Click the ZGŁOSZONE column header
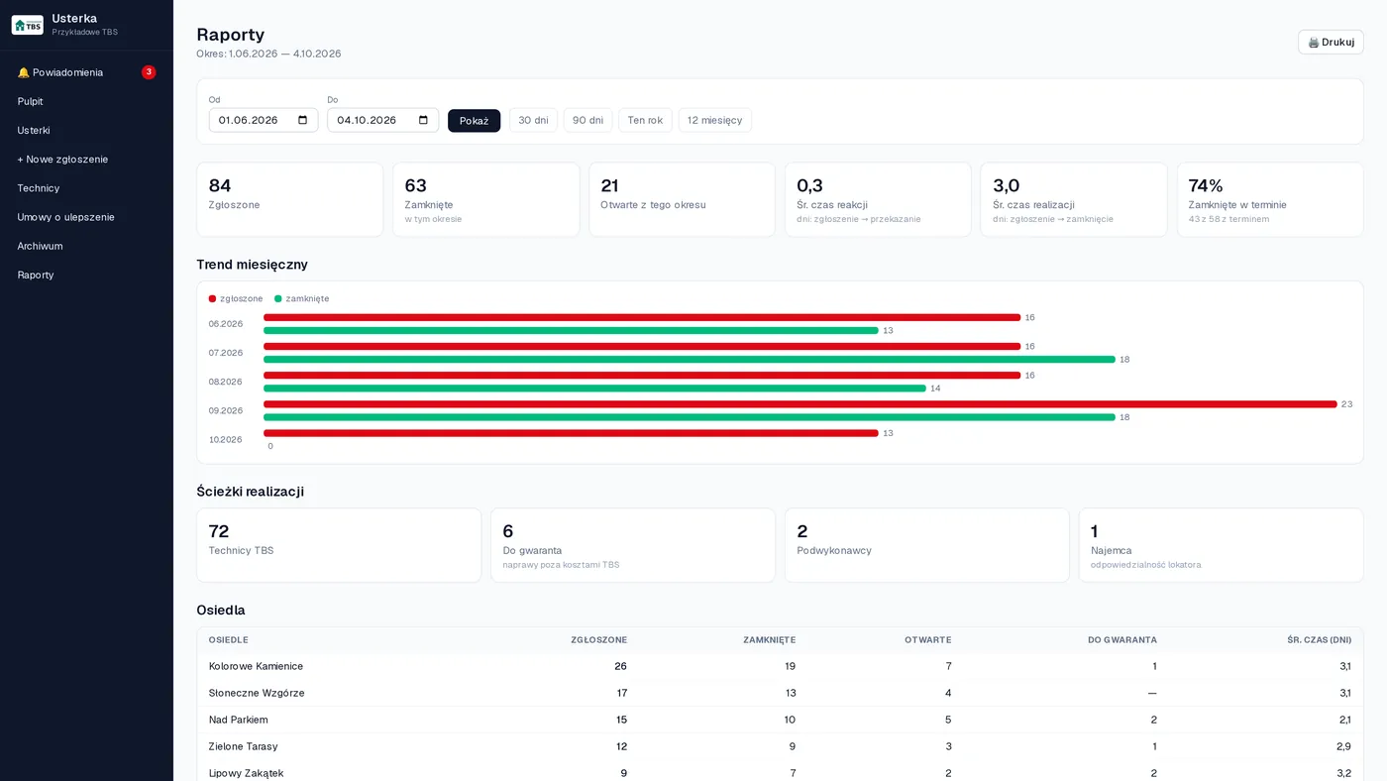 pos(598,640)
